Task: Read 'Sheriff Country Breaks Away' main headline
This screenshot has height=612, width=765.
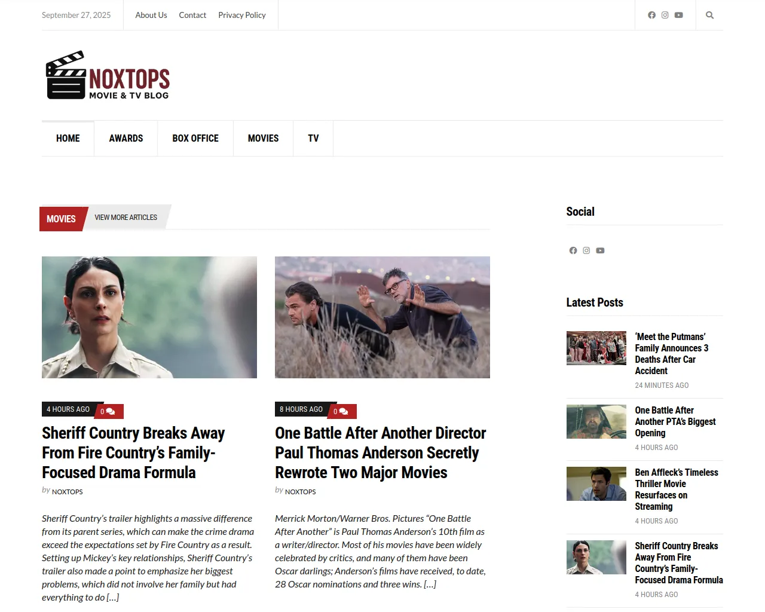Action: coord(133,452)
